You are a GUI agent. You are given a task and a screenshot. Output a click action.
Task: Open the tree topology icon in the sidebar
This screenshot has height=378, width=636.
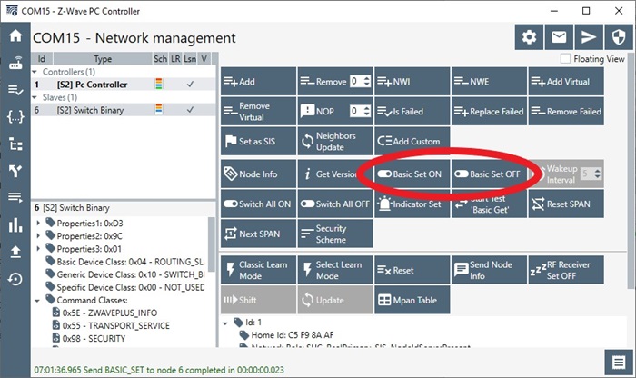[15, 144]
